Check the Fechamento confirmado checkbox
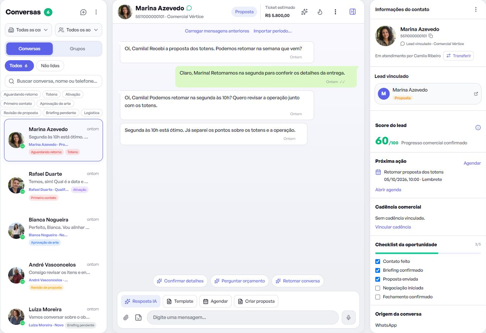Screen dimensions: 486x333 [x=378, y=297]
